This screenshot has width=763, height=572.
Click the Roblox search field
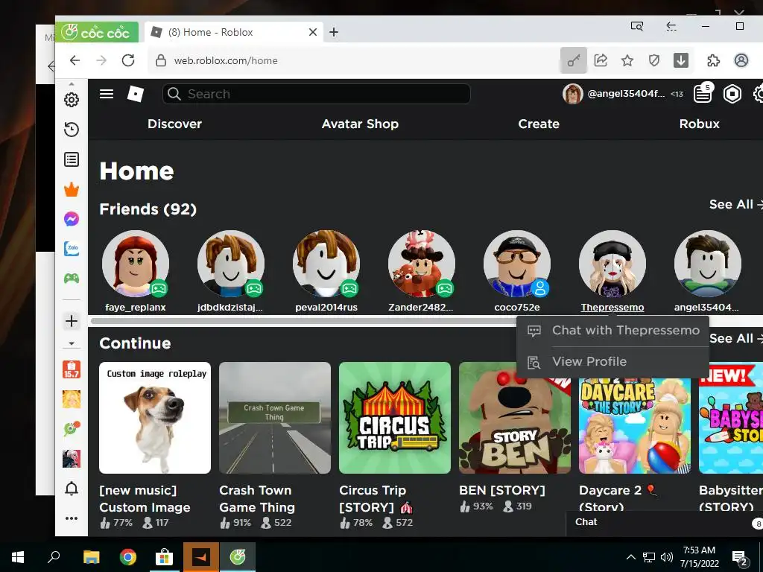coord(316,94)
